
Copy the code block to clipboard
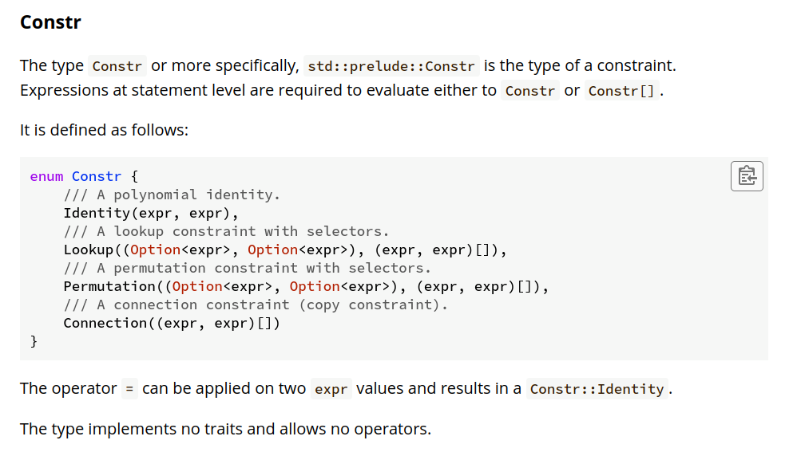click(746, 176)
